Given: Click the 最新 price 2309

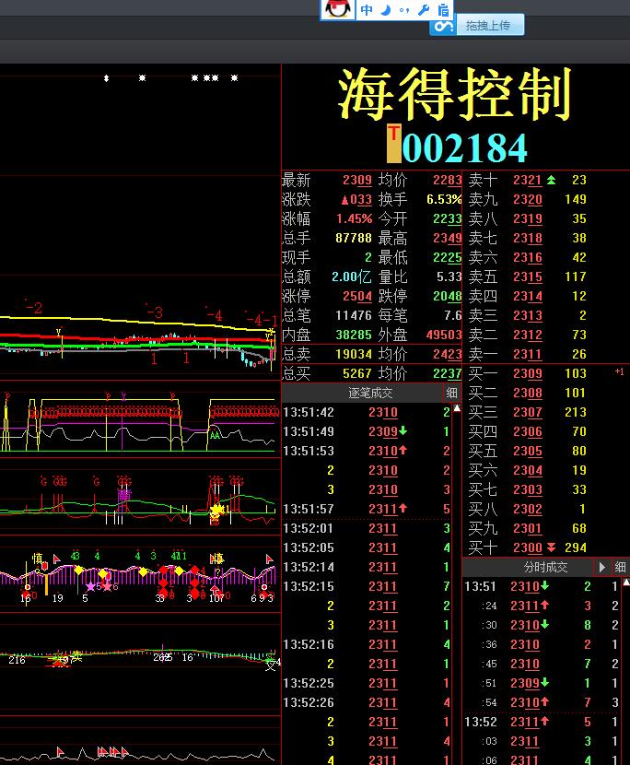Looking at the screenshot, I should pos(357,180).
